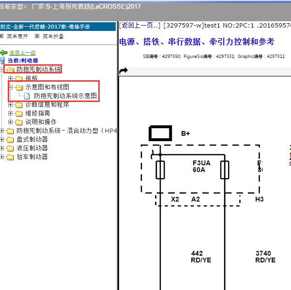
Task: Click the 防抱死制动系统示意图 document icon
Action: [27, 96]
